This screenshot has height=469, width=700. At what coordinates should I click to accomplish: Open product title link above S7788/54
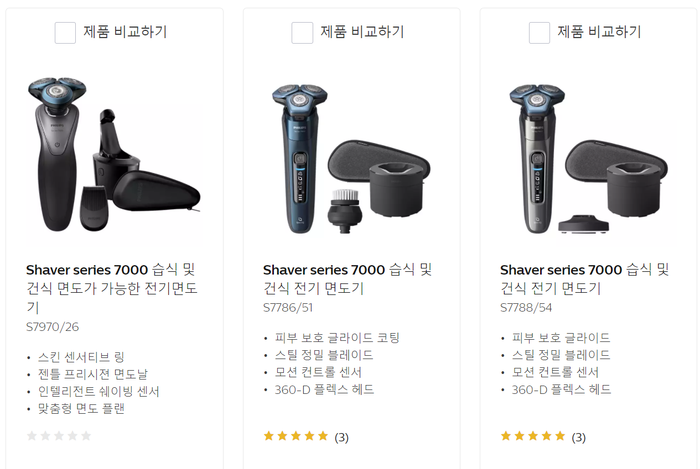(x=585, y=279)
